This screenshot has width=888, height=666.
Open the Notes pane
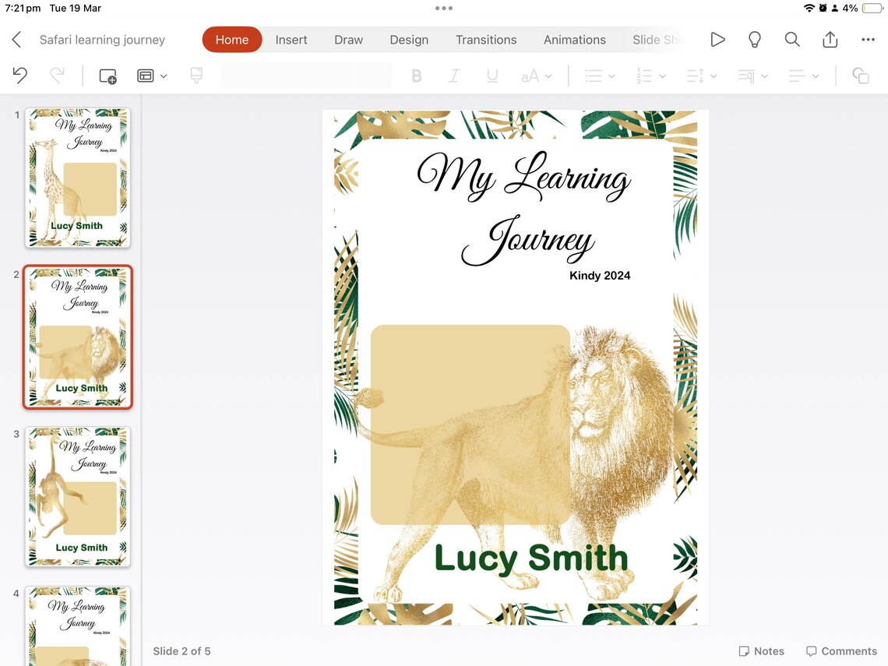762,651
